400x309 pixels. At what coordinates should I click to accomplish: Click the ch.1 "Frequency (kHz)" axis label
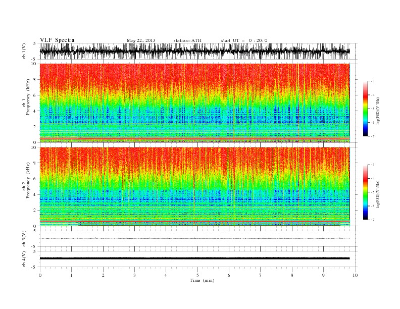pyautogui.click(x=28, y=97)
